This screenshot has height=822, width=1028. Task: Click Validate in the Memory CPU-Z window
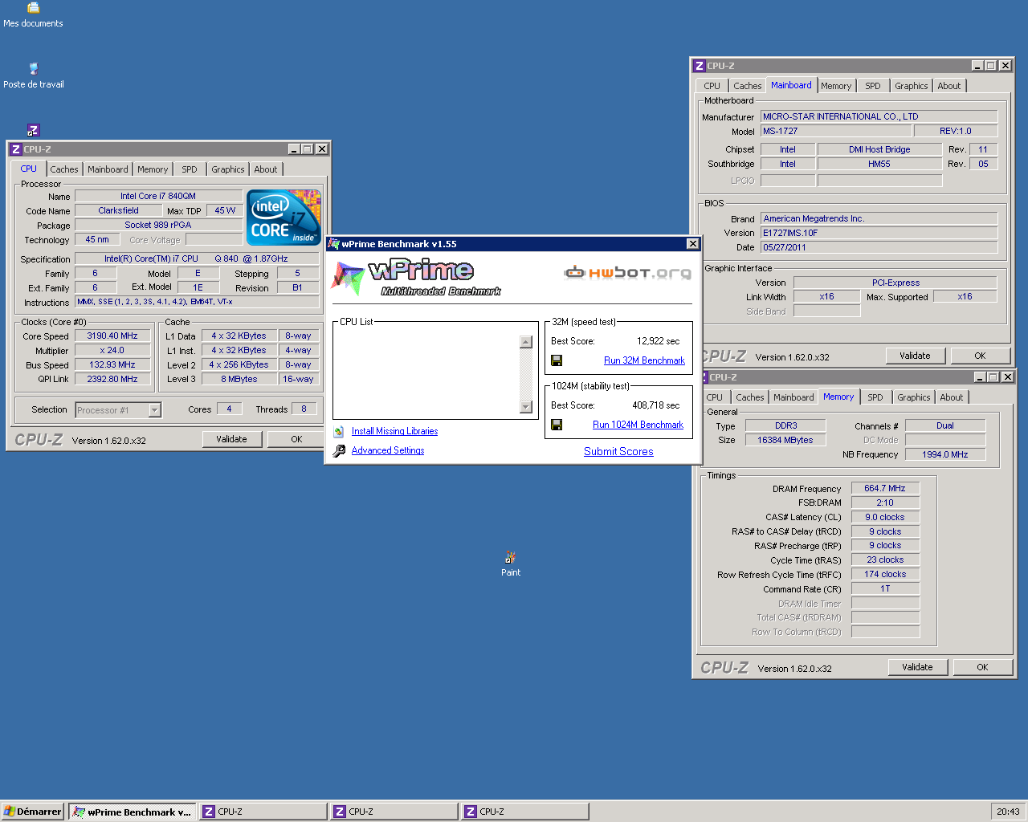tap(917, 667)
